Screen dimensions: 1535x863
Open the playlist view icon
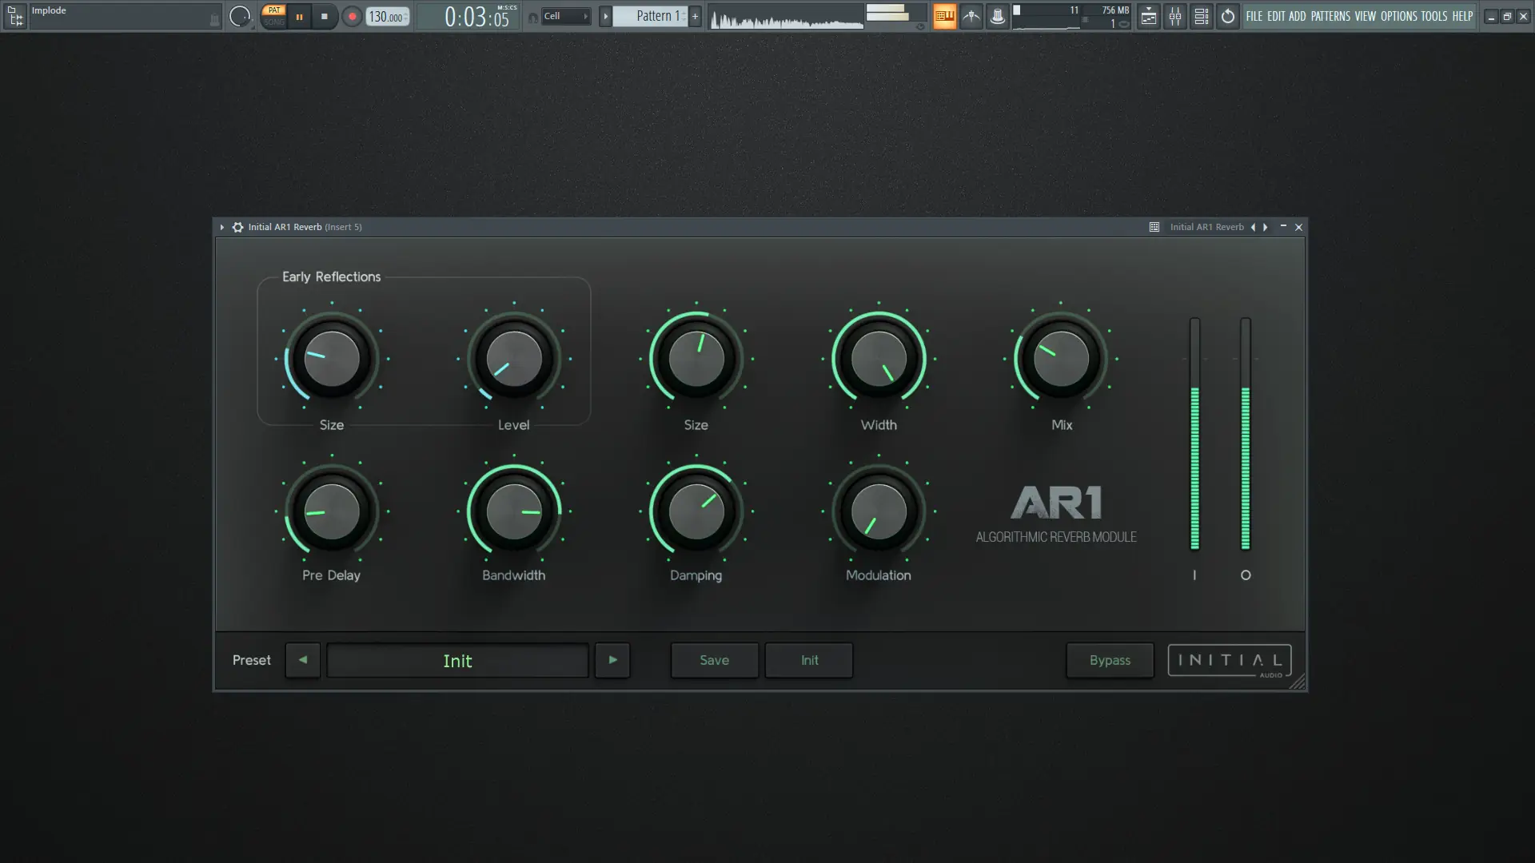coord(1148,16)
